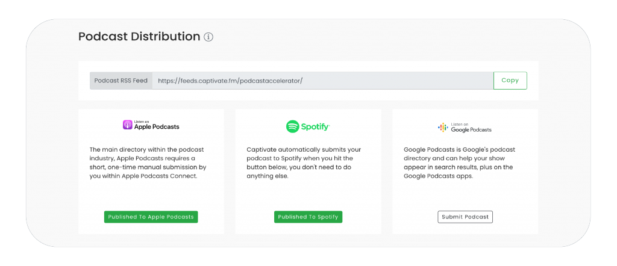
Task: Click Published To Apple Podcasts button
Action: 151,217
